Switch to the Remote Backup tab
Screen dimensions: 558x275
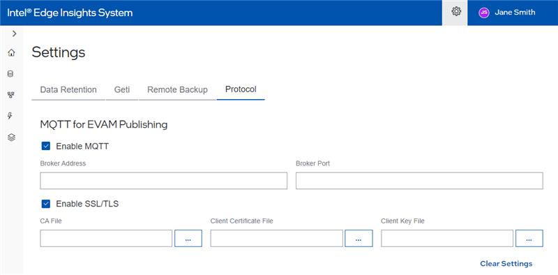point(177,90)
